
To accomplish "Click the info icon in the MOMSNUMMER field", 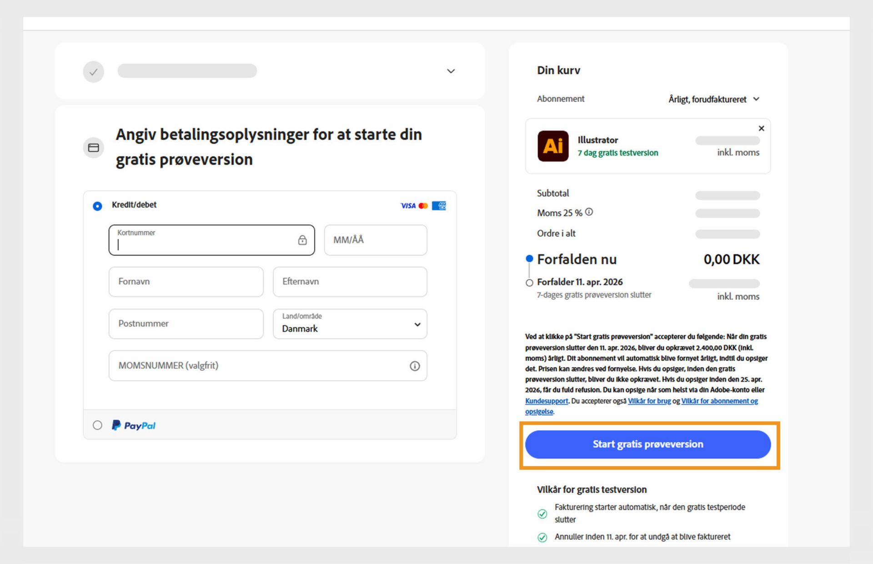I will (x=414, y=366).
